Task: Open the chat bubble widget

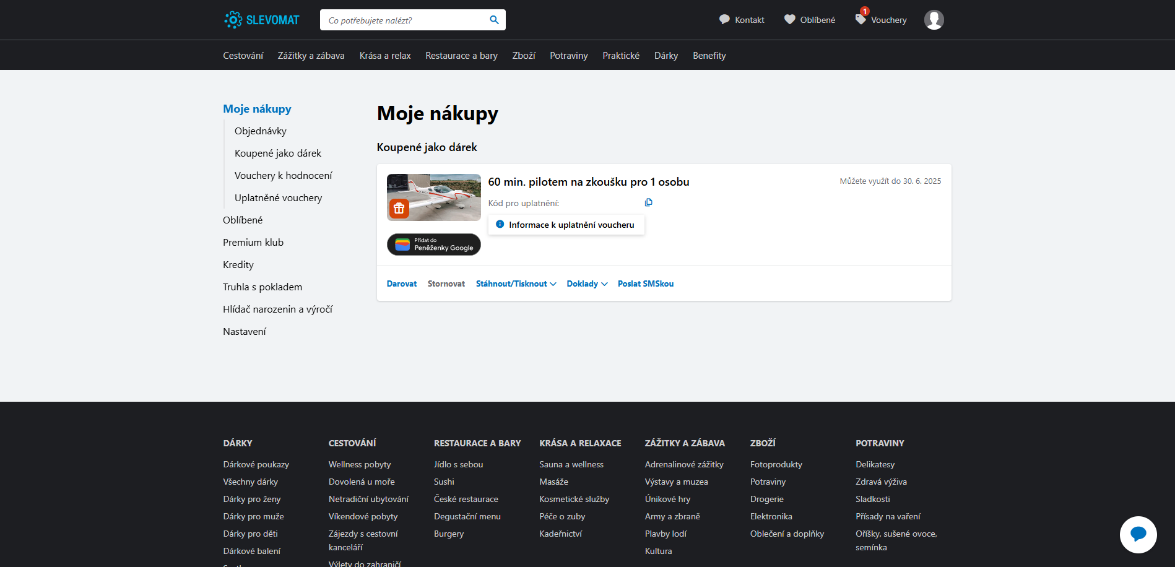Action: click(1138, 534)
